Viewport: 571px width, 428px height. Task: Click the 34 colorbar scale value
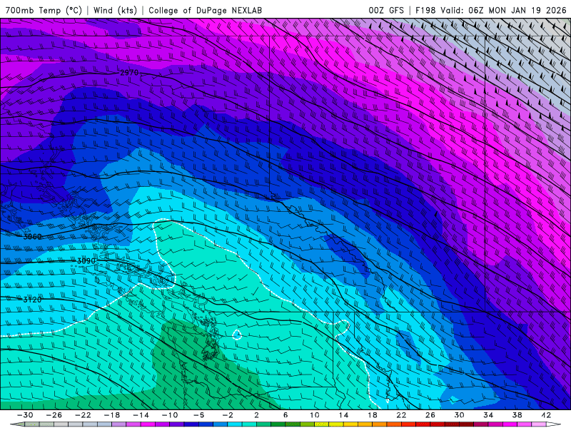[x=488, y=415]
